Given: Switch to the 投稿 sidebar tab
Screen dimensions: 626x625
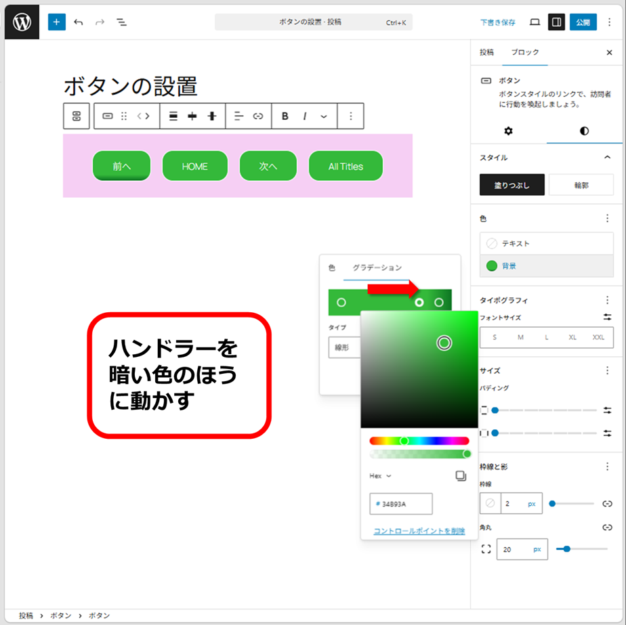Looking at the screenshot, I should [486, 52].
